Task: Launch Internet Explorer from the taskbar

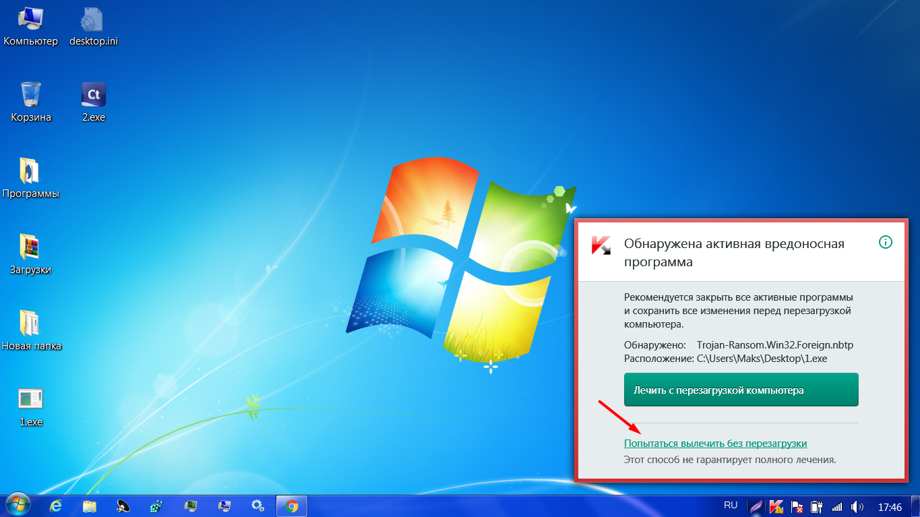Action: pos(57,506)
